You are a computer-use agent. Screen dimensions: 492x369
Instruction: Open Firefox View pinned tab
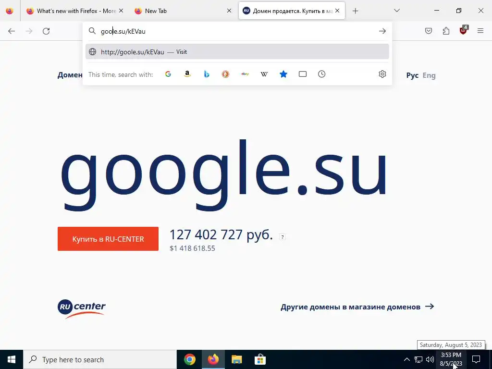10,11
